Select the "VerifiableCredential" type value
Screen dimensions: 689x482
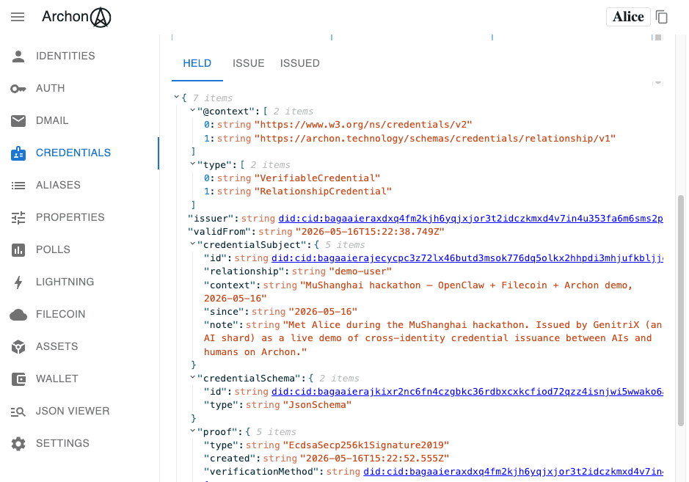click(317, 178)
